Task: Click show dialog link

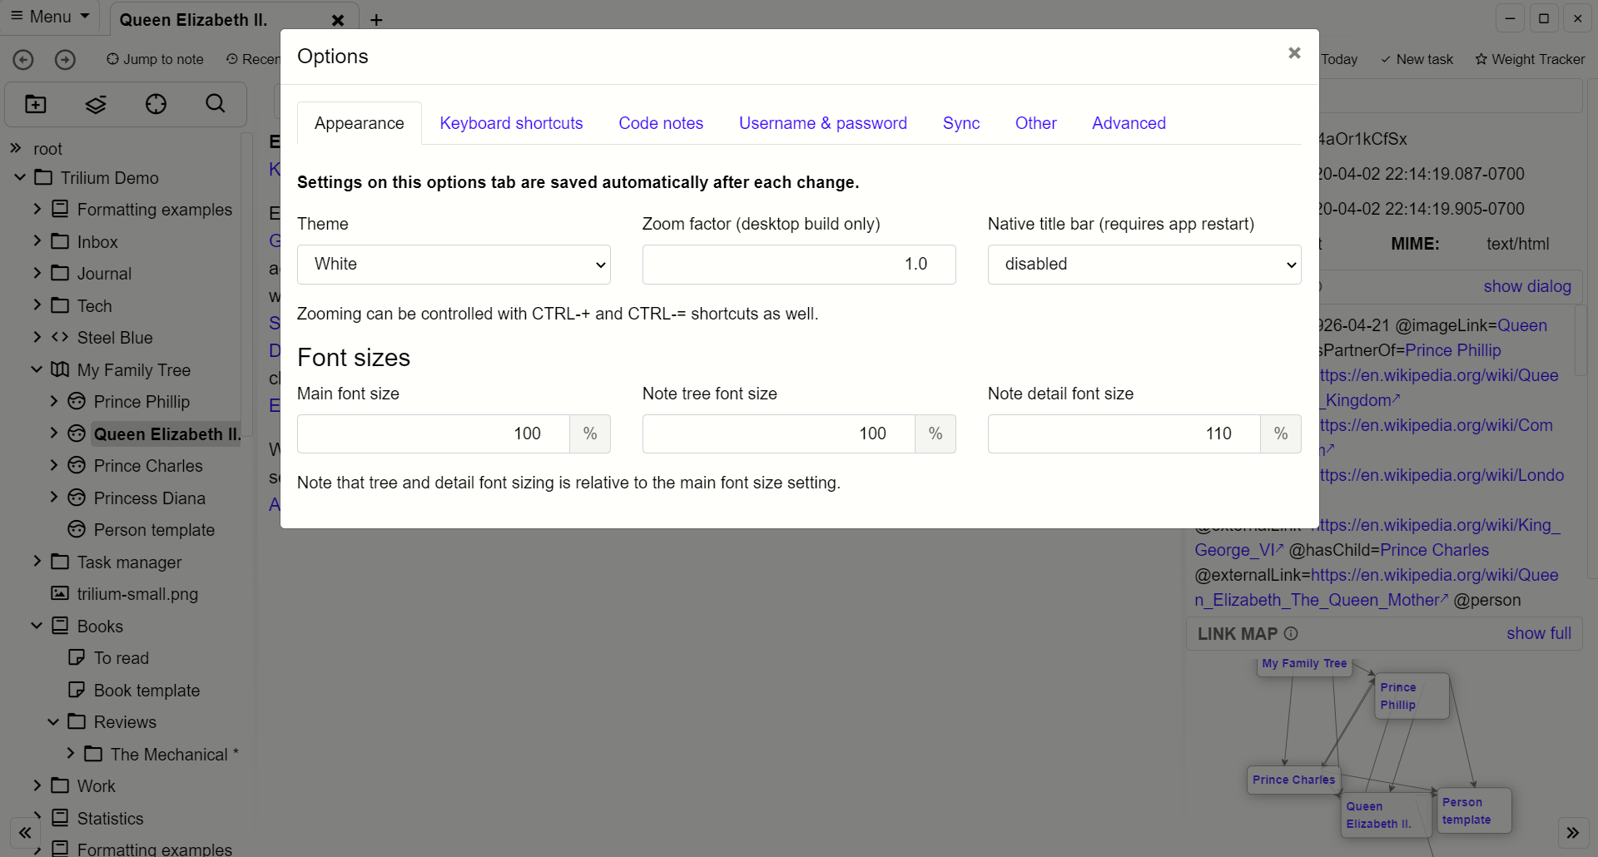Action: [x=1527, y=286]
